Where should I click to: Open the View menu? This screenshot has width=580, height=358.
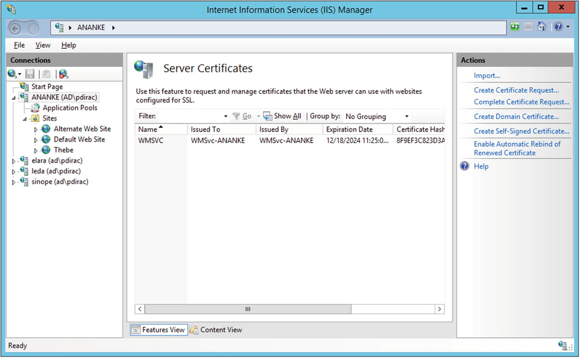43,45
